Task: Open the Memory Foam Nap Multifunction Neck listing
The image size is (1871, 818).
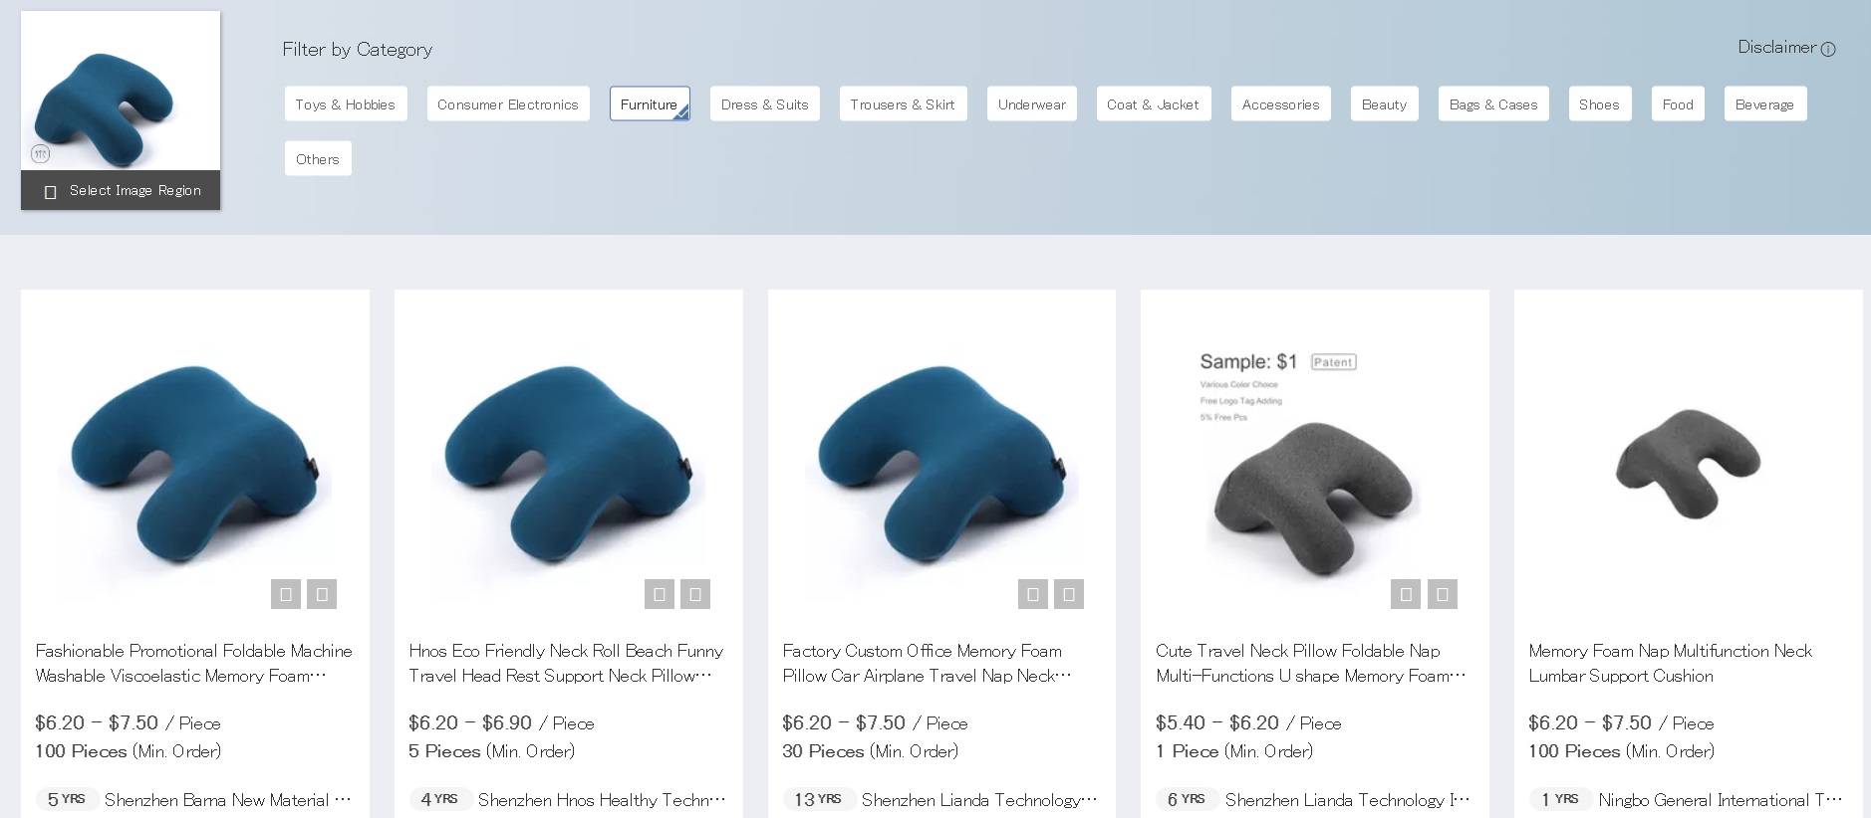Action: point(1671,663)
